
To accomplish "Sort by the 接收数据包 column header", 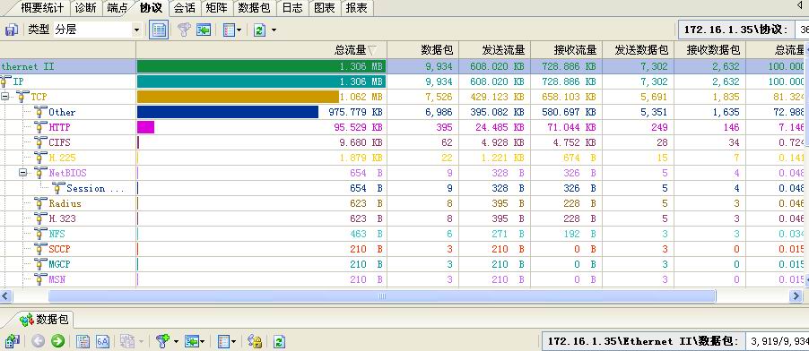I will (709, 50).
